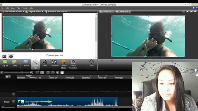
Task: Split the clip at playhead
Action: tap(53, 73)
